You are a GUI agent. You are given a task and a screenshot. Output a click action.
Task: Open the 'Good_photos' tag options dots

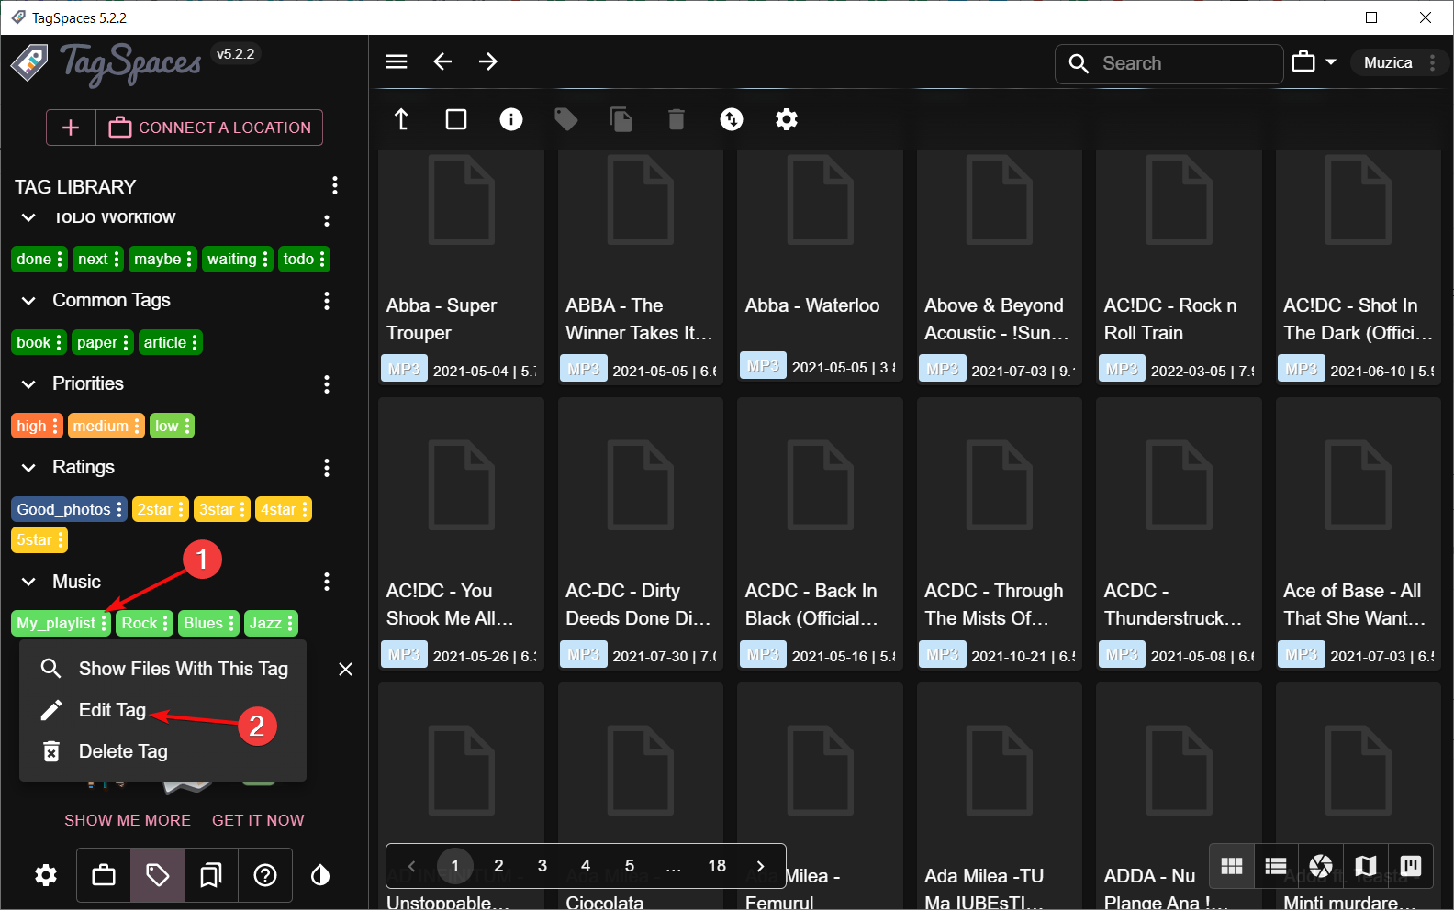(119, 510)
